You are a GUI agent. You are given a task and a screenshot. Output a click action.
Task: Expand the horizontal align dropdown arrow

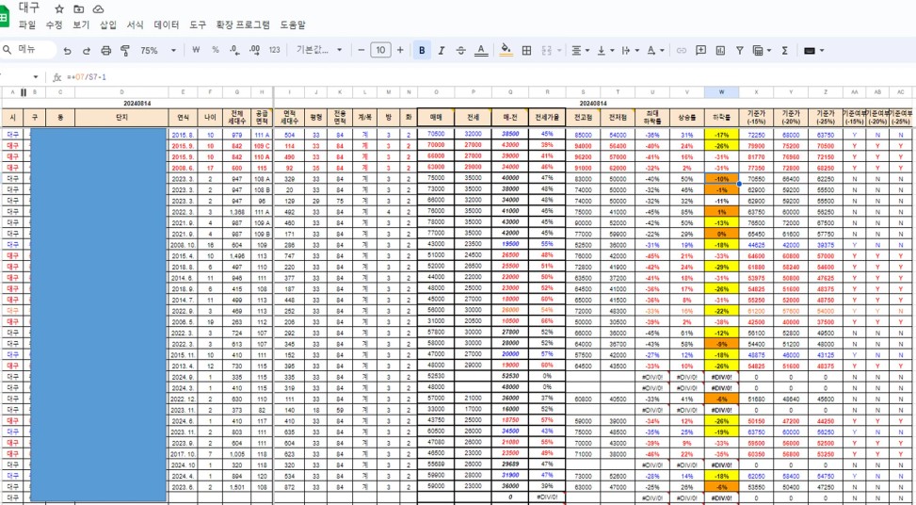[x=587, y=50]
